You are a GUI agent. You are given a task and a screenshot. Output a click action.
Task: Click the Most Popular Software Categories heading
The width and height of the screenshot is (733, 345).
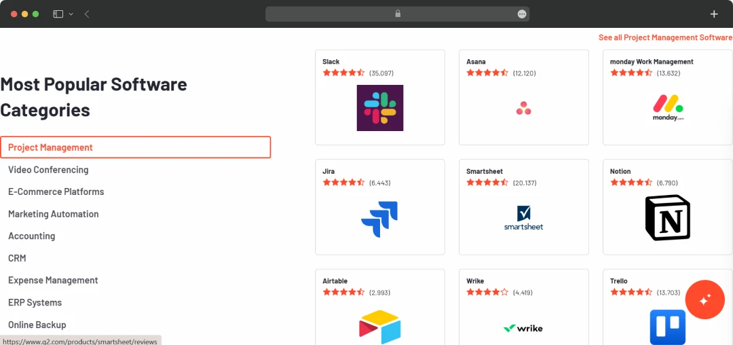(94, 97)
